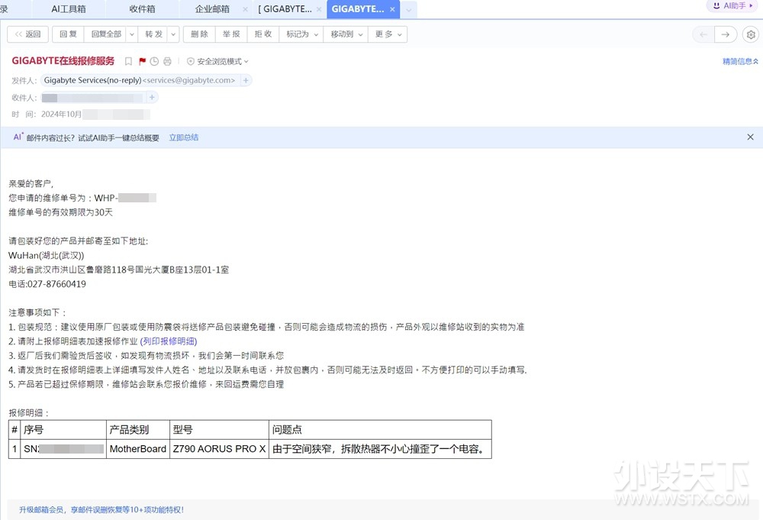This screenshot has height=520, width=763.
Task: Open 移动到 dropdown
Action: click(346, 34)
